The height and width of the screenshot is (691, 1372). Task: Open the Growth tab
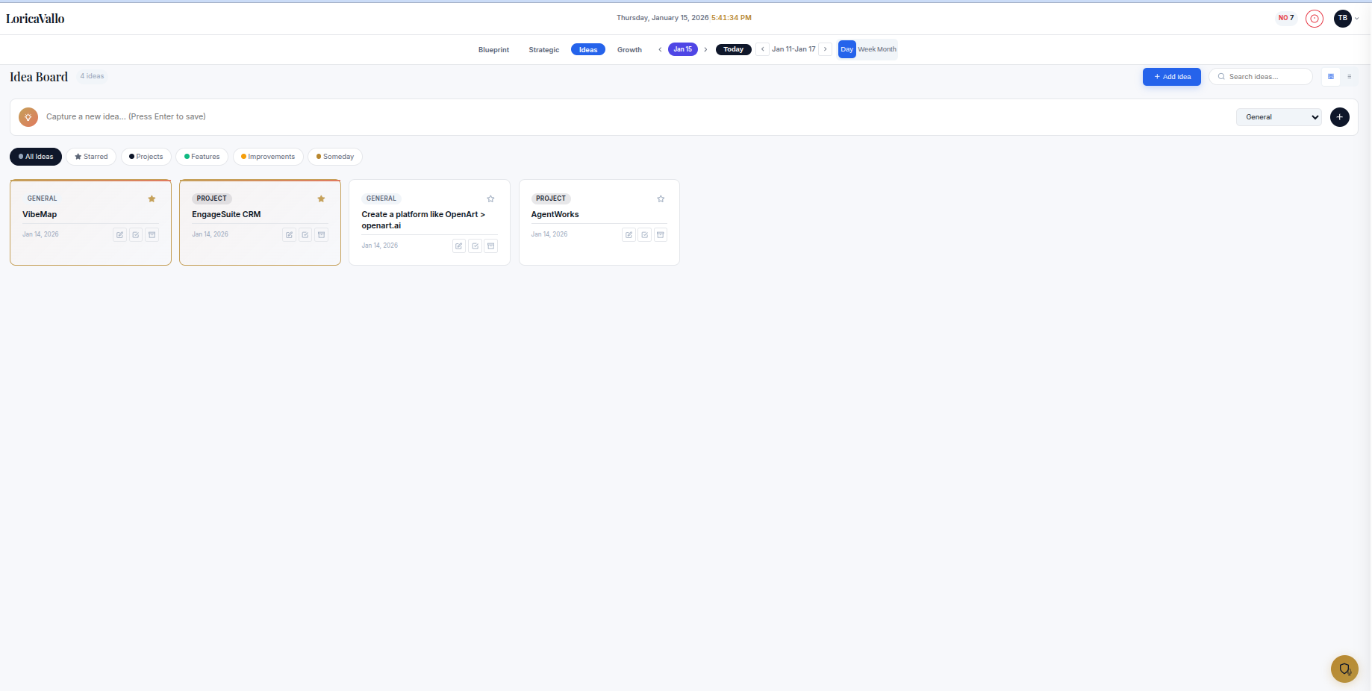[629, 49]
